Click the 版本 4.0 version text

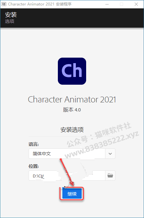coord(72,110)
